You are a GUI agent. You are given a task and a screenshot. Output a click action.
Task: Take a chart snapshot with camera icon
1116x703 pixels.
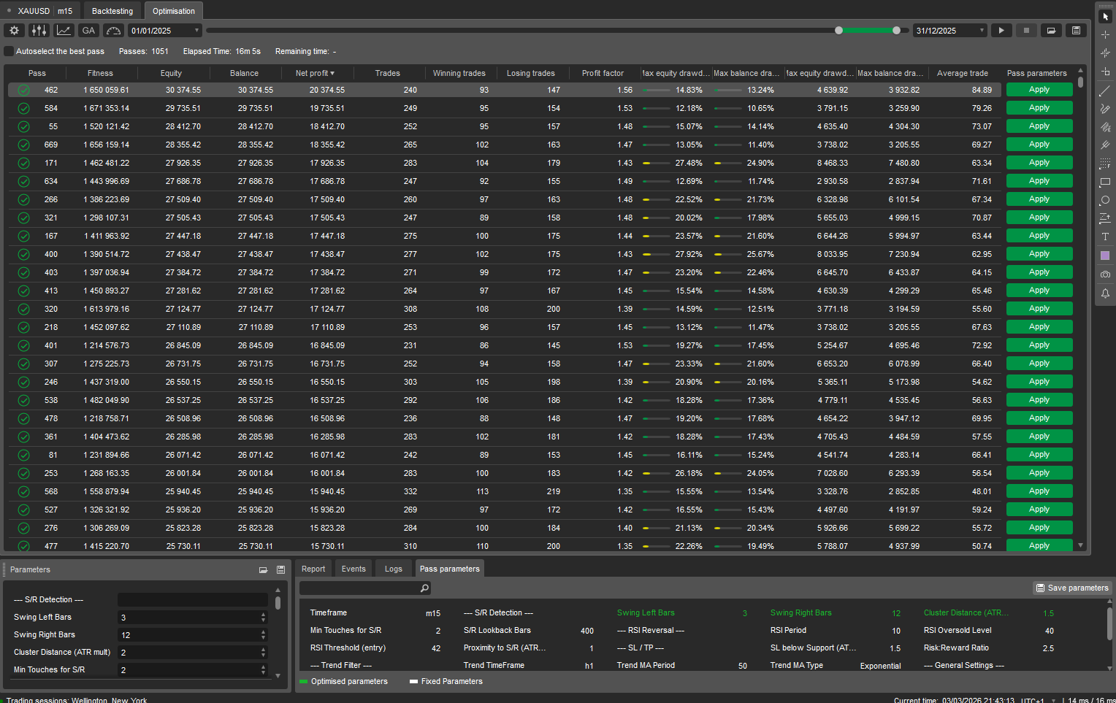pos(1105,274)
